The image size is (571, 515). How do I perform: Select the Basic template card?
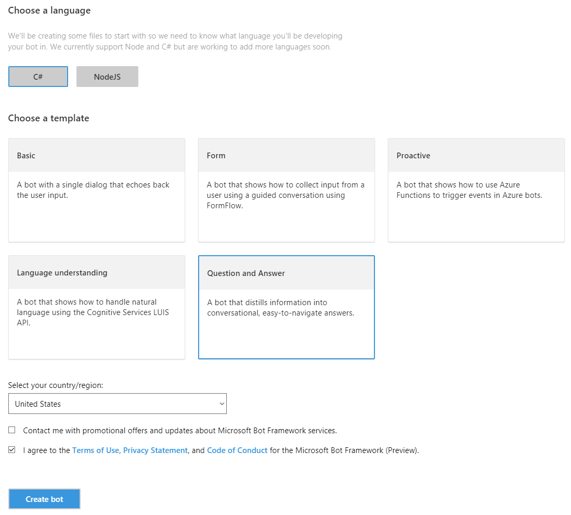97,190
